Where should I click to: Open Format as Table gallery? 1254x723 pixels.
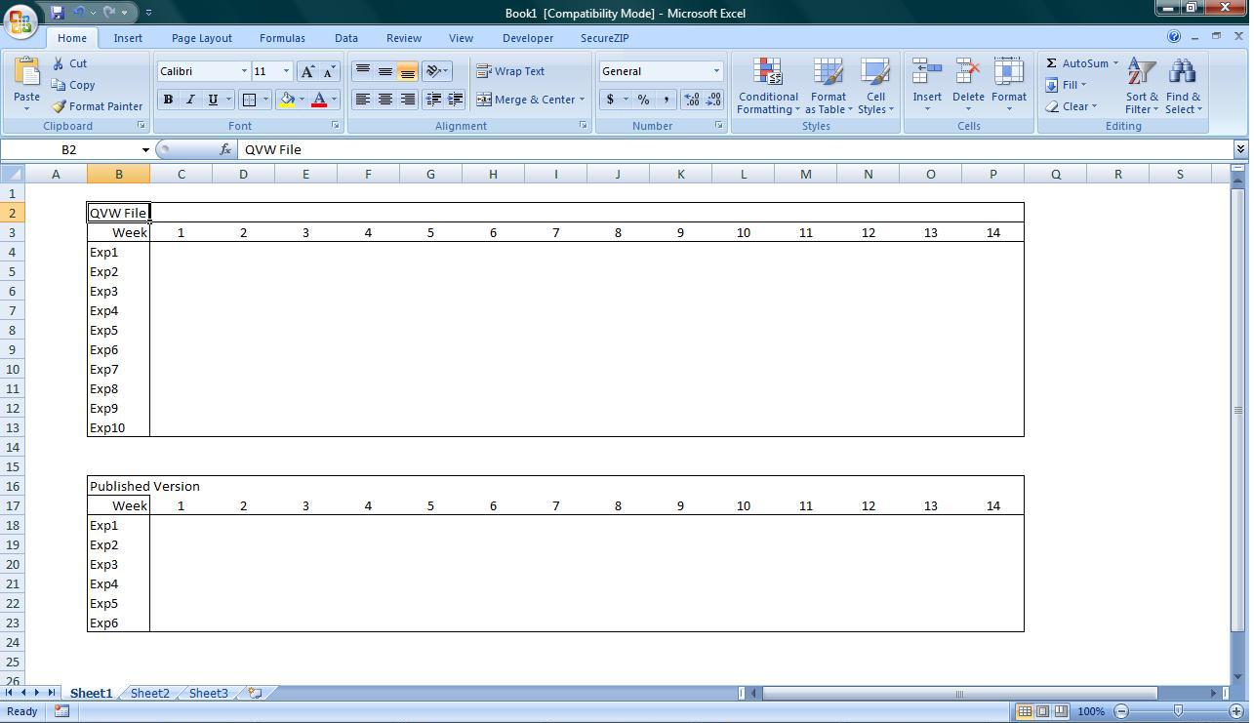829,86
